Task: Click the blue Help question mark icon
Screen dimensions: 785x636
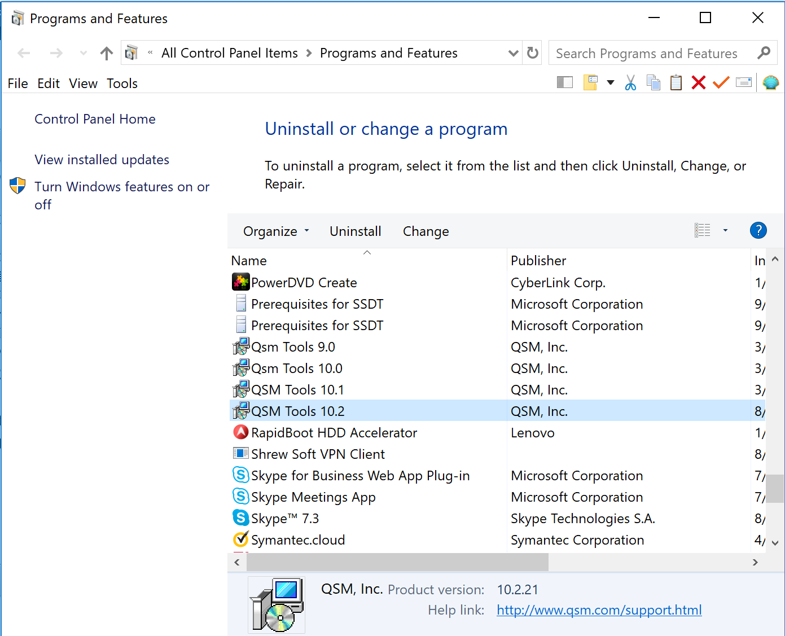Action: click(758, 230)
